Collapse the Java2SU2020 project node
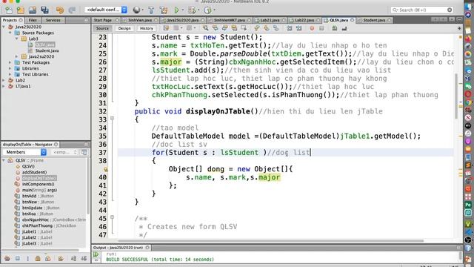The image size is (474, 267). pyautogui.click(x=4, y=27)
